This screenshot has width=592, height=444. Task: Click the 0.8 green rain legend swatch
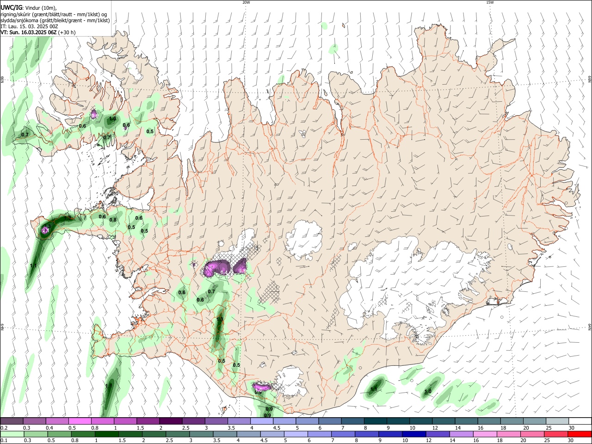tap(83, 434)
